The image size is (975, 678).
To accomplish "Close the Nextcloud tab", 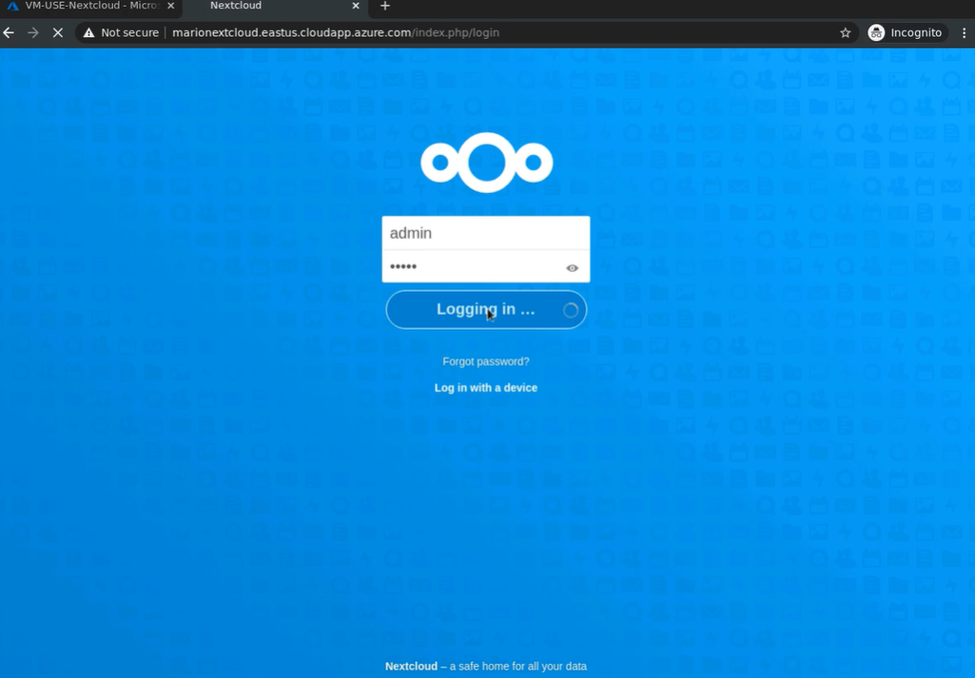I will coord(356,6).
